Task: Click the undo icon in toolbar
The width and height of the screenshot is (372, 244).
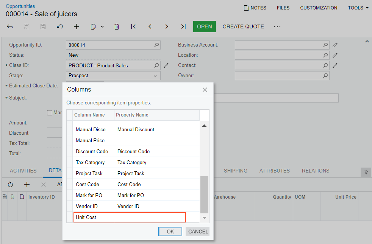Action: click(x=60, y=26)
